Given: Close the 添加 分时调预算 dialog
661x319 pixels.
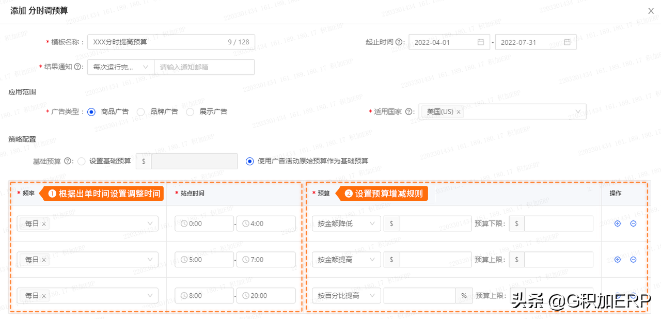Looking at the screenshot, I should (651, 10).
